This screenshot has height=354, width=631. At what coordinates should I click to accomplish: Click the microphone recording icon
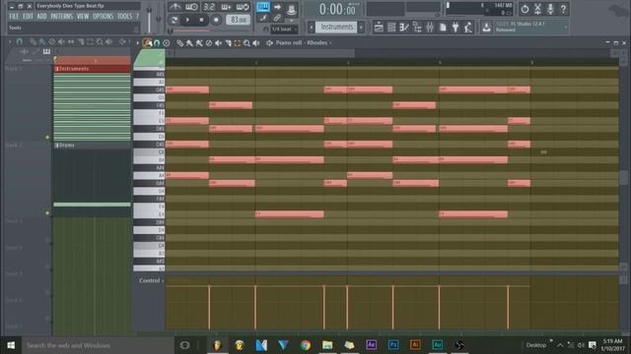click(550, 9)
